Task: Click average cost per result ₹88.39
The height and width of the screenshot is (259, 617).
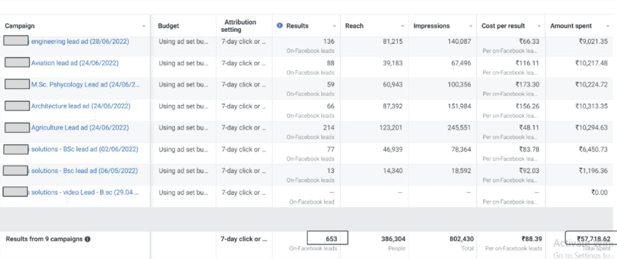Action: tap(531, 239)
